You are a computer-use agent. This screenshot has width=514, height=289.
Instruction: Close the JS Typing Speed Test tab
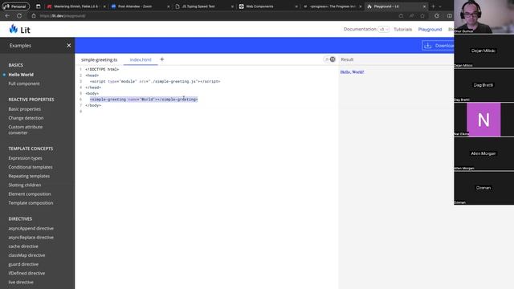pos(232,6)
